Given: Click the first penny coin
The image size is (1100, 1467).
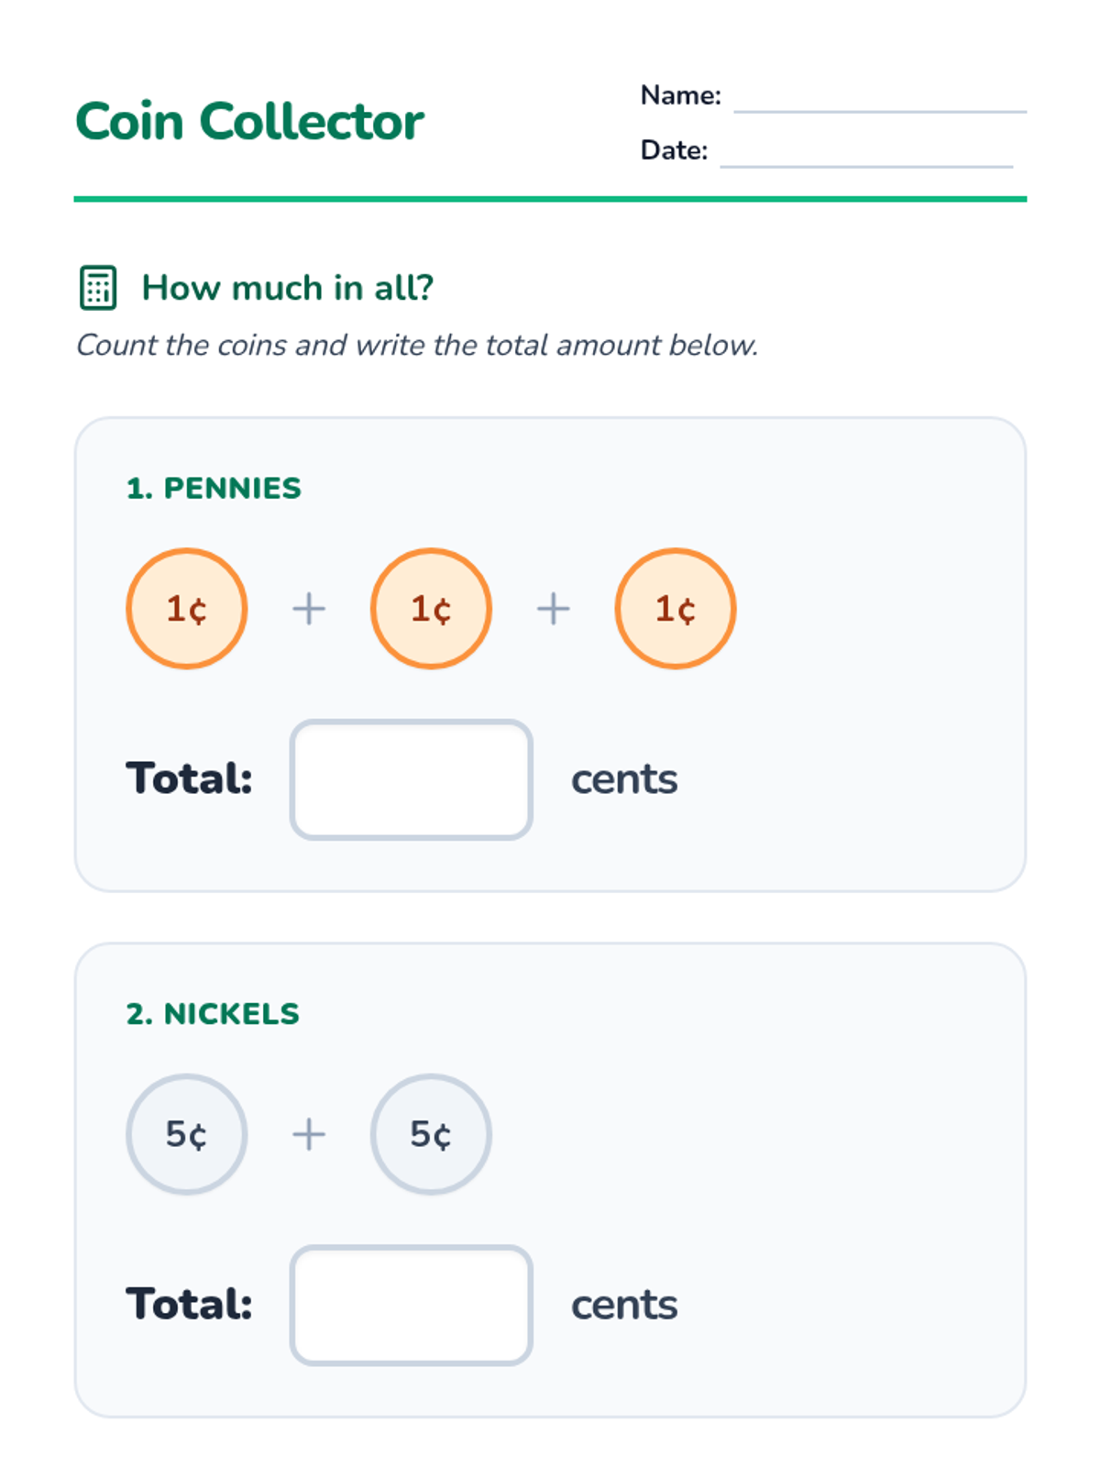Looking at the screenshot, I should [187, 609].
